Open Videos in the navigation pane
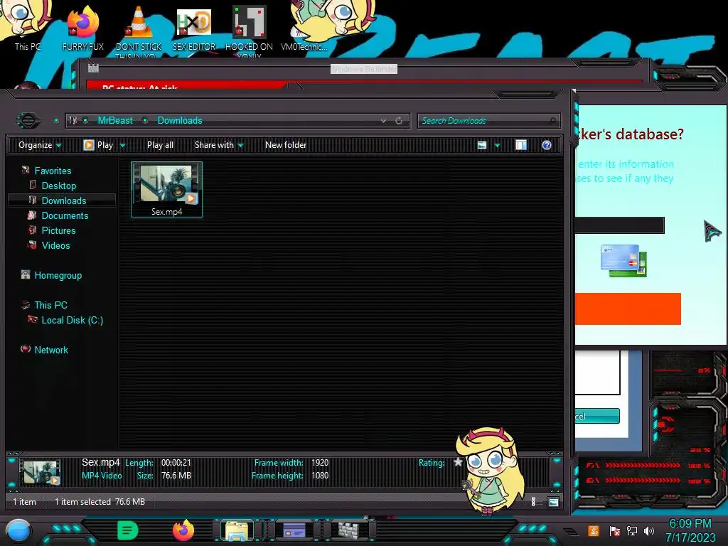Screen dimensions: 728x546 [x=55, y=245]
